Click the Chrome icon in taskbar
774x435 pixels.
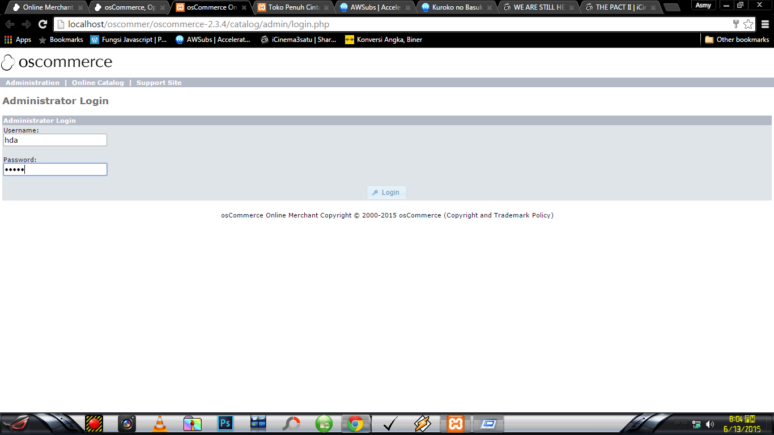coord(356,424)
